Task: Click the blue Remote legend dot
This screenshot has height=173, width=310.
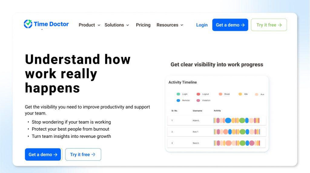Action: pyautogui.click(x=178, y=100)
